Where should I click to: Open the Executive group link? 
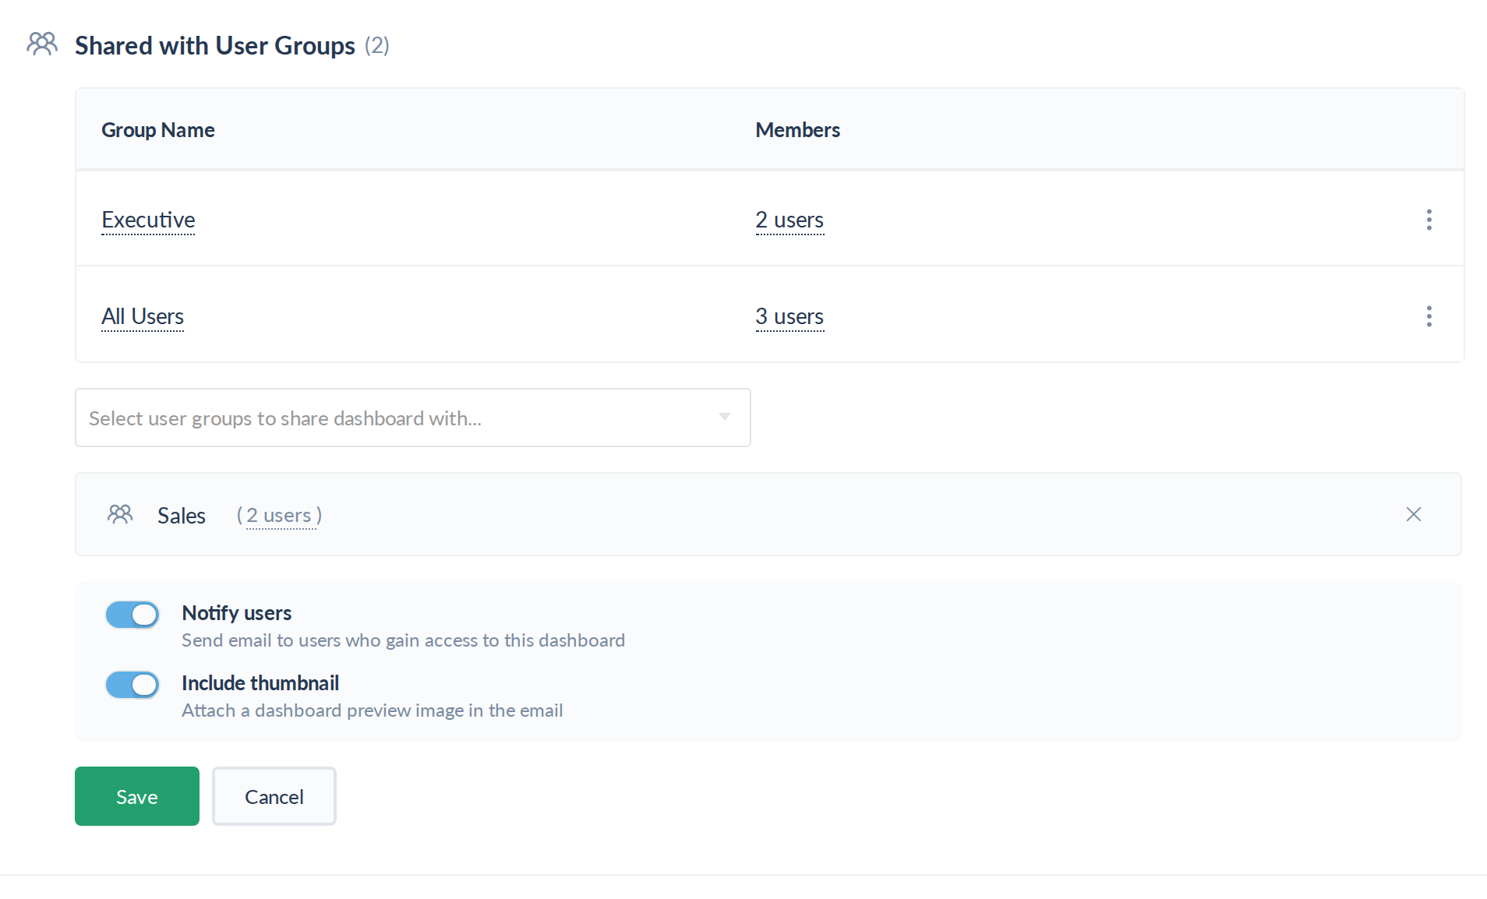point(148,220)
